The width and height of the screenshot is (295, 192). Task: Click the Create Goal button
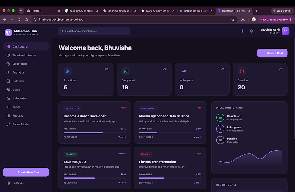click(272, 53)
